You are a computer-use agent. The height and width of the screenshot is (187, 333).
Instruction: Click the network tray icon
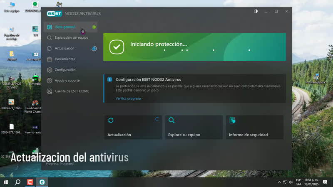click(285, 182)
